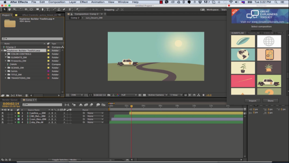The image size is (289, 163).
Task: Select the police car thumbnail in Explainer panel
Action: pyautogui.click(x=269, y=81)
